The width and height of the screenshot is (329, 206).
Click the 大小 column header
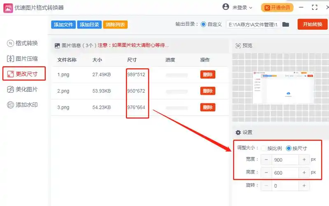pos(97,60)
